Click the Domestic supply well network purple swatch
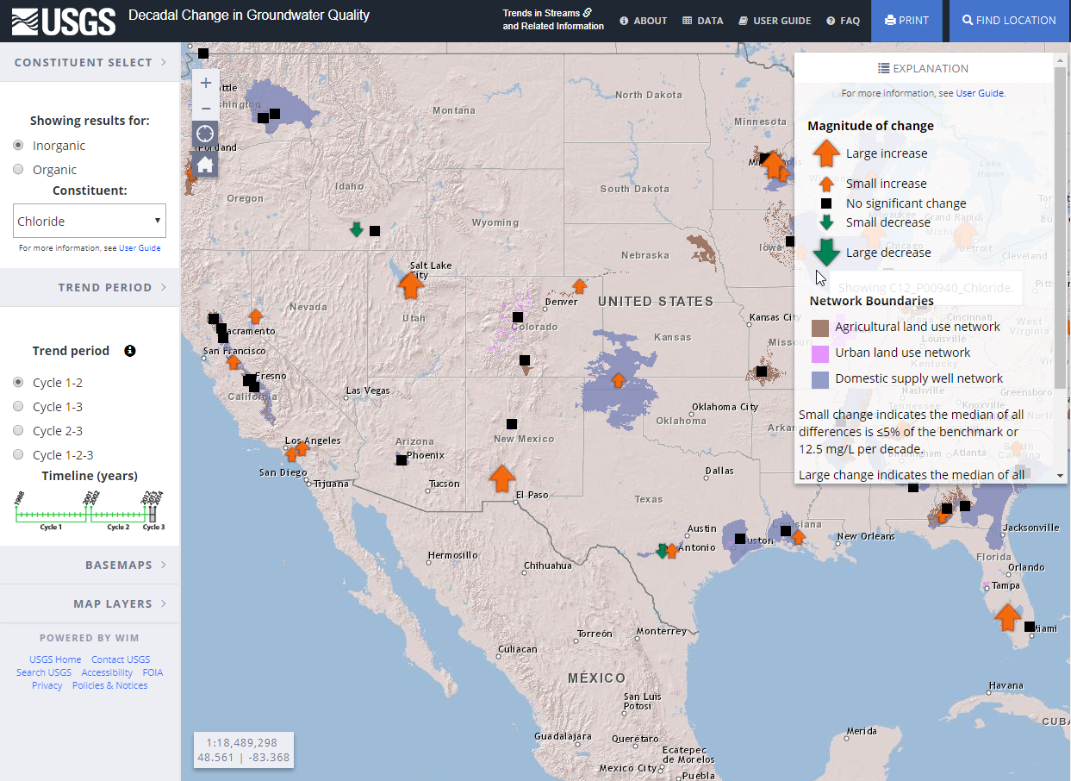1071x781 pixels. [820, 379]
